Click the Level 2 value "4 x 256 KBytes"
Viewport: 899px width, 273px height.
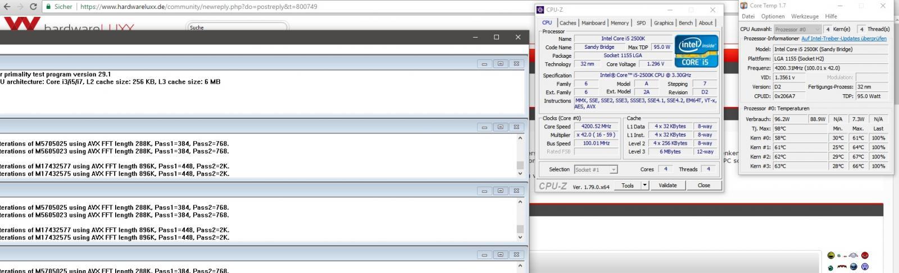click(670, 144)
